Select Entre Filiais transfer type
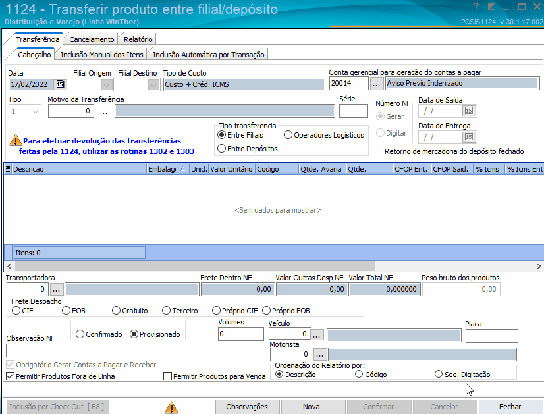Image resolution: width=544 pixels, height=414 pixels. (x=240, y=135)
